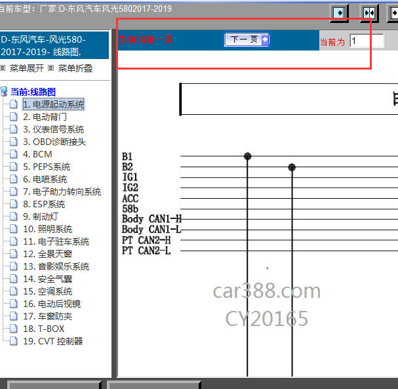Open 19. CVT 控制器 entry
This screenshot has height=389, width=398.
click(53, 341)
